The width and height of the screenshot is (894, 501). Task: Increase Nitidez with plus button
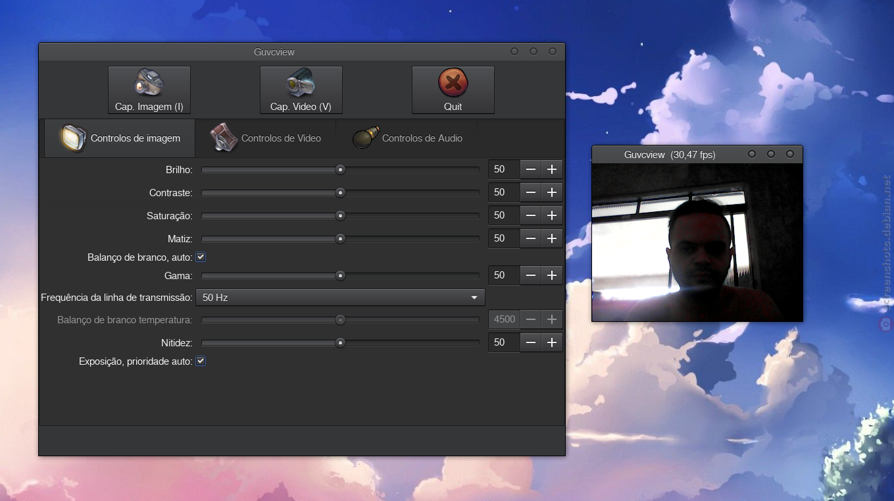(x=552, y=342)
